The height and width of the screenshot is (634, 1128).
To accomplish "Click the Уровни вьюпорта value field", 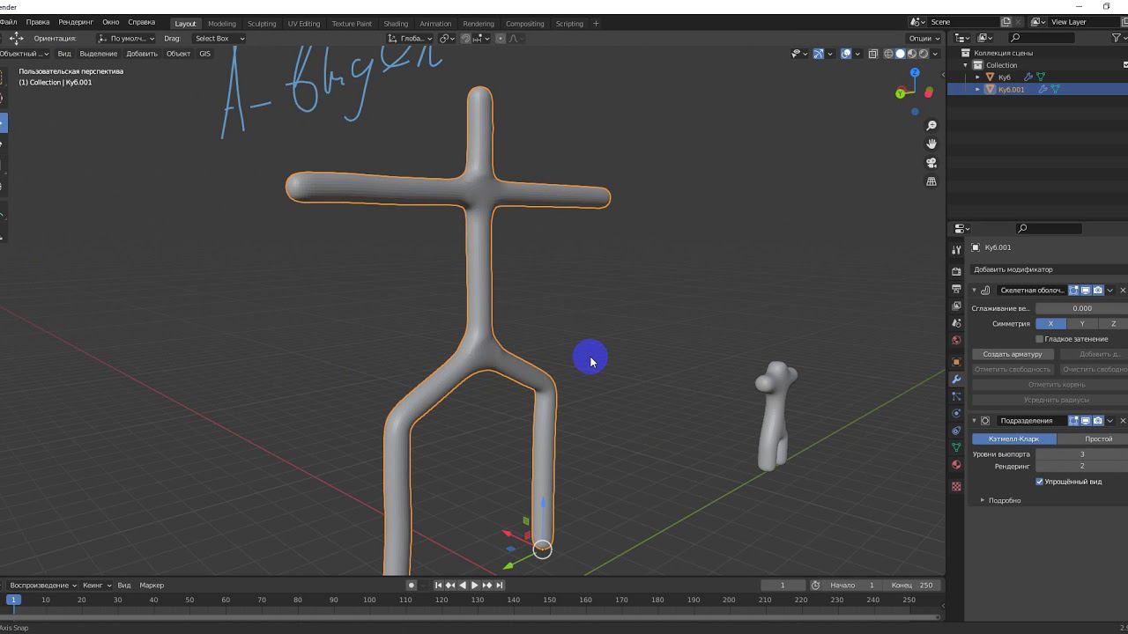I will click(x=1081, y=454).
